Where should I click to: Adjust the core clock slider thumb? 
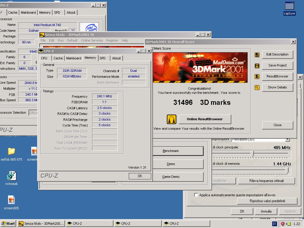(252, 154)
